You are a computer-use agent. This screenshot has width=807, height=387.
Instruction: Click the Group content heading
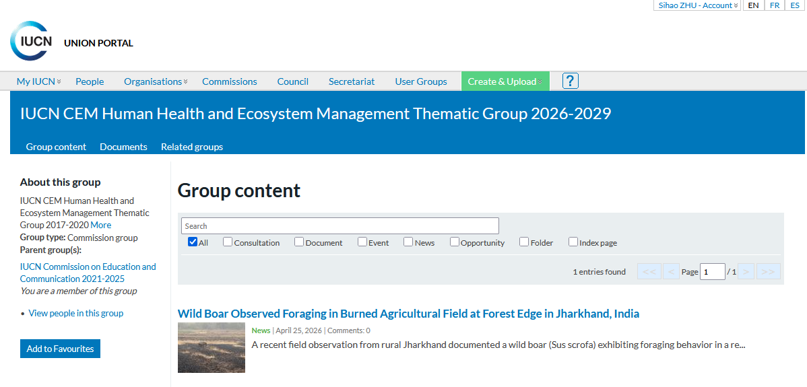coord(239,190)
